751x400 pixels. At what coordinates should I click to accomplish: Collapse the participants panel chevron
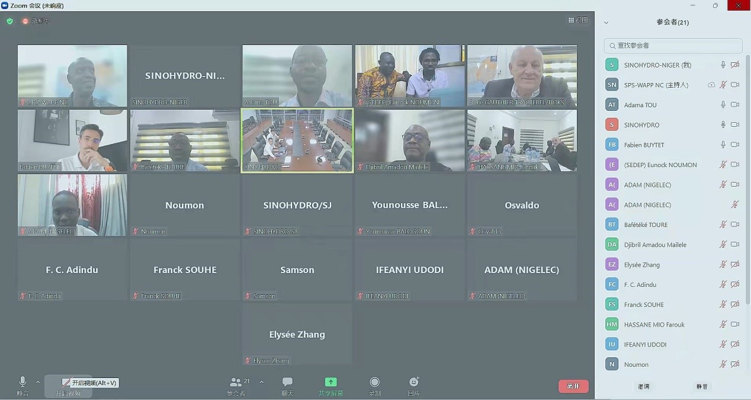tap(606, 23)
